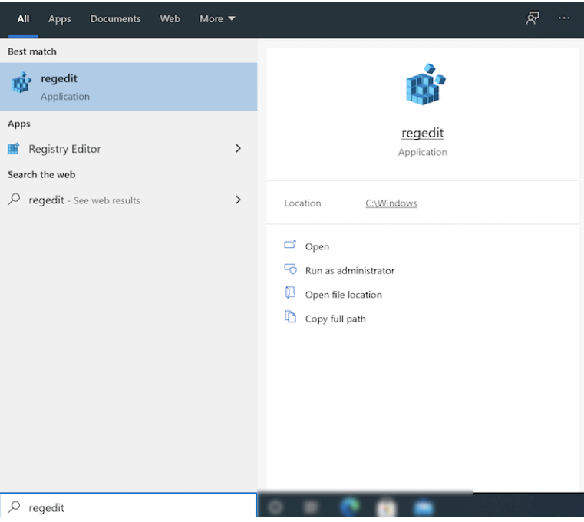The width and height of the screenshot is (584, 522).
Task: Open the C:\Windows location link
Action: (x=391, y=203)
